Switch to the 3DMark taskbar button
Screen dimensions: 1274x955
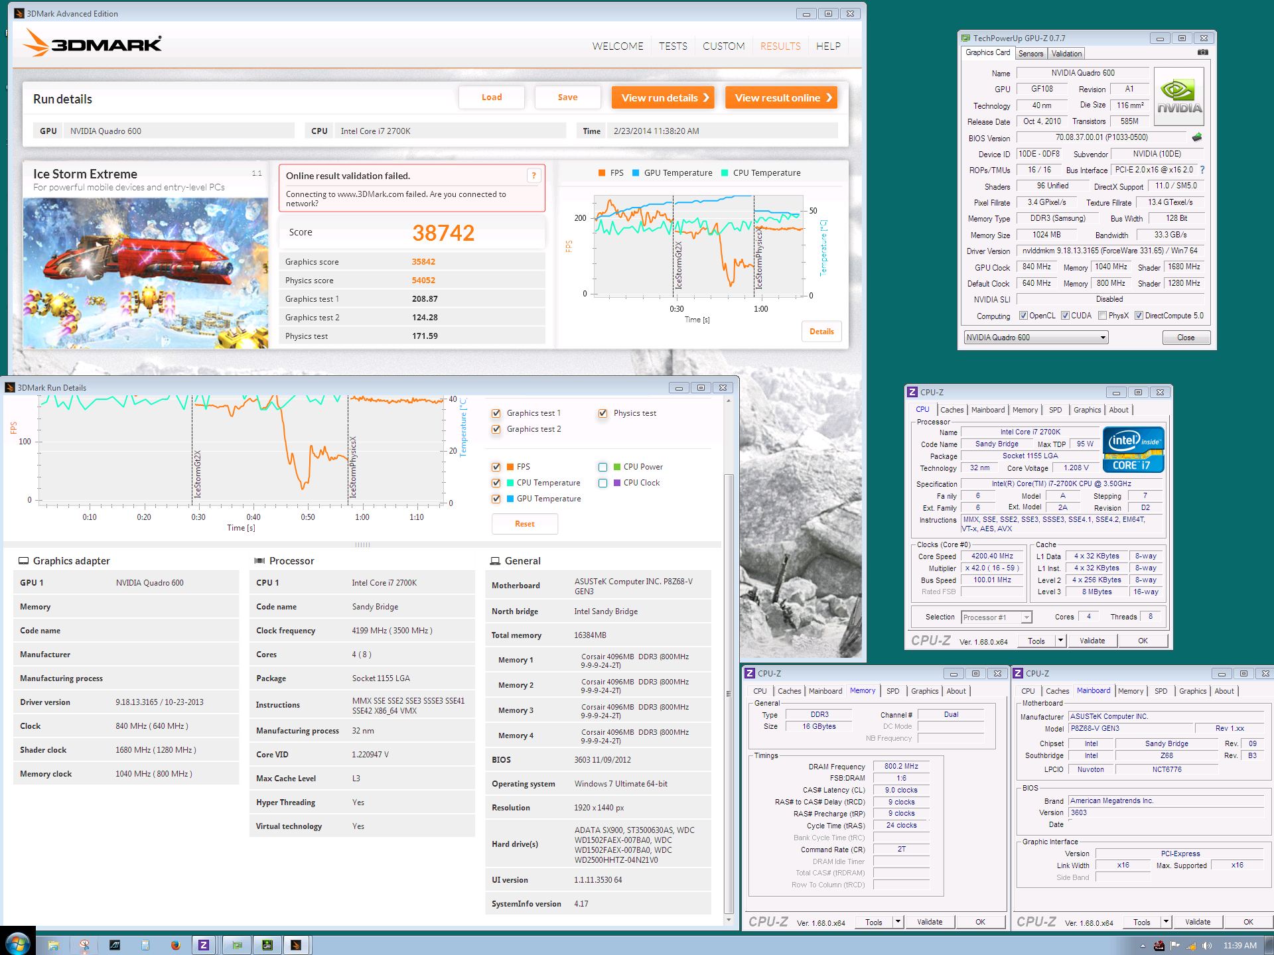pyautogui.click(x=297, y=945)
